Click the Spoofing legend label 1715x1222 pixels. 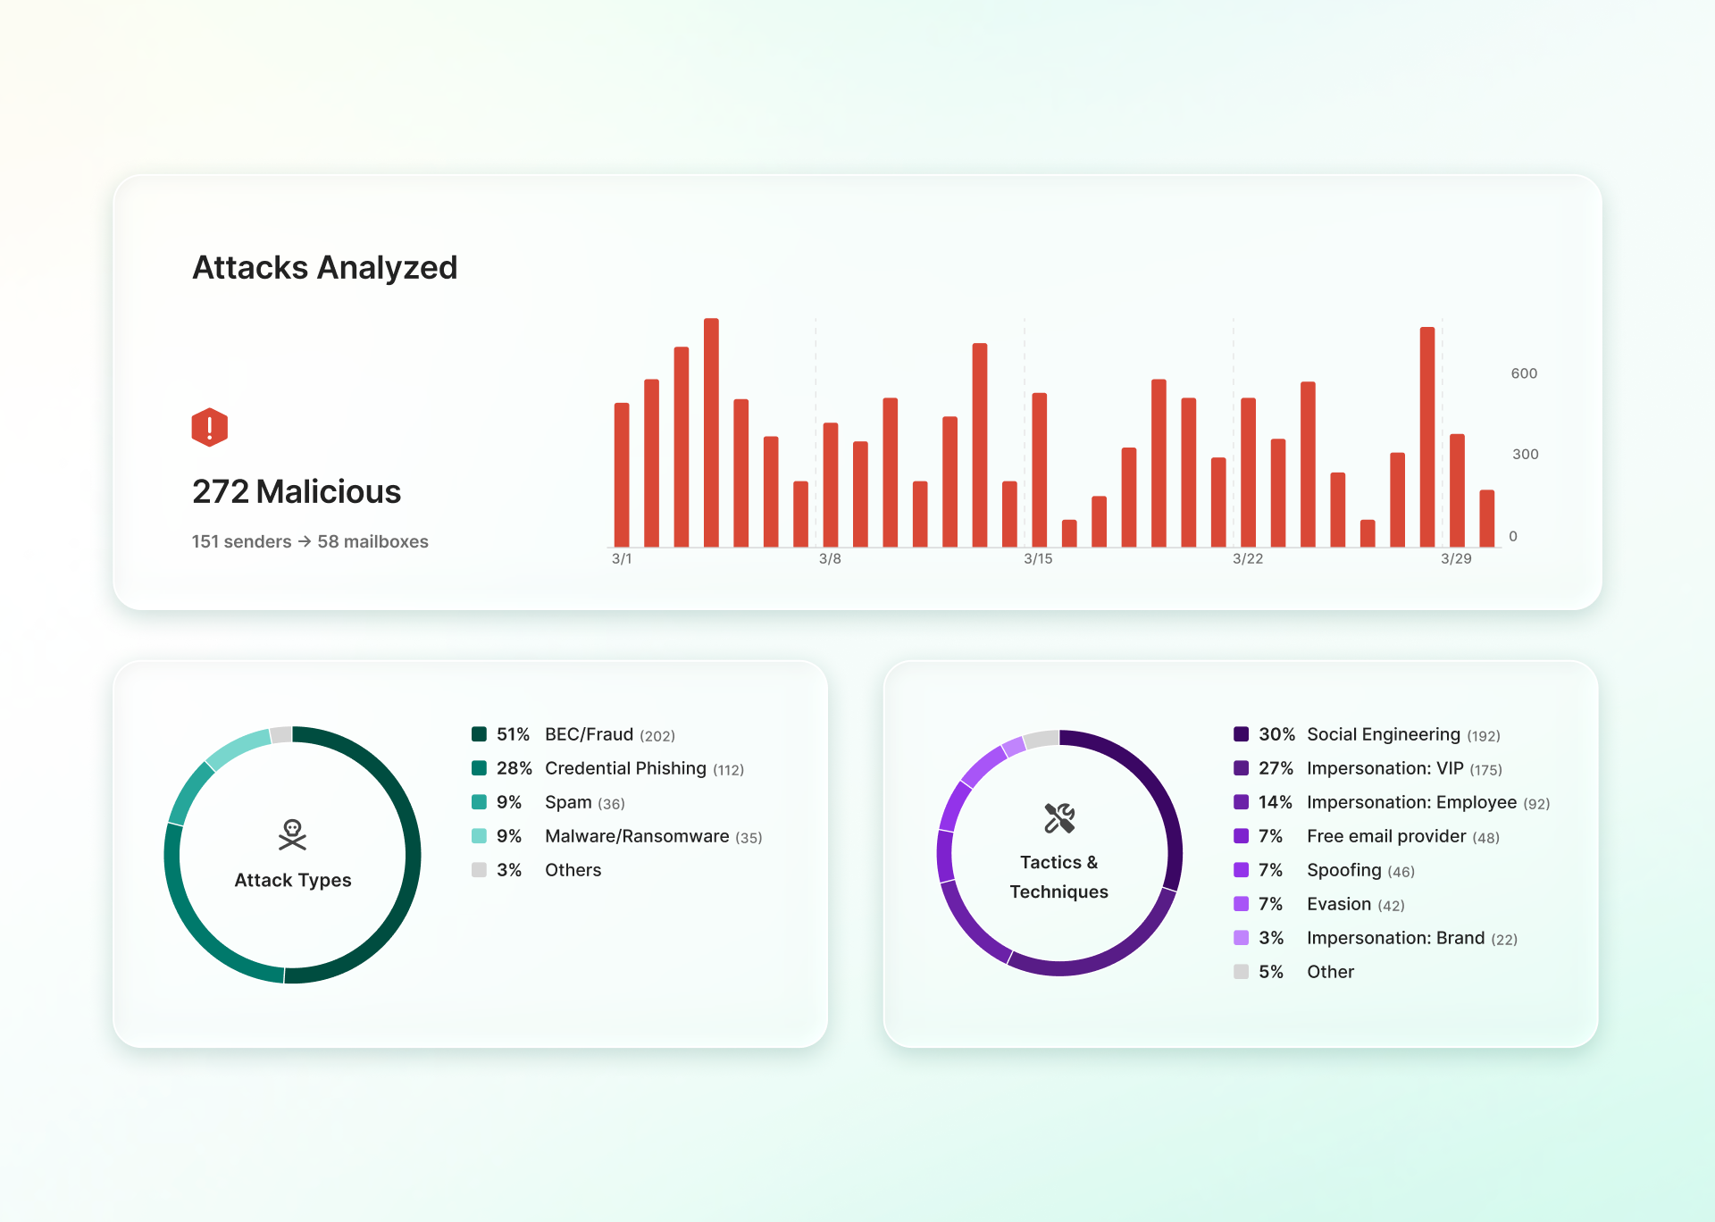[1343, 870]
